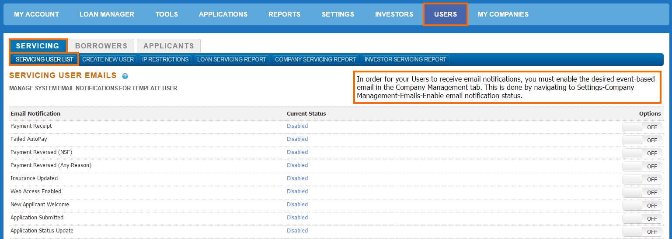
Task: Toggle Failed AutoPay notification switch
Action: pos(642,140)
